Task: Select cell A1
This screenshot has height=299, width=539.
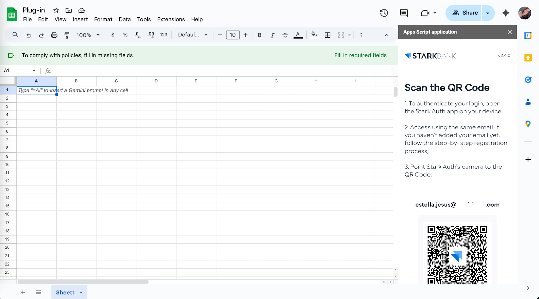Action: (x=36, y=90)
